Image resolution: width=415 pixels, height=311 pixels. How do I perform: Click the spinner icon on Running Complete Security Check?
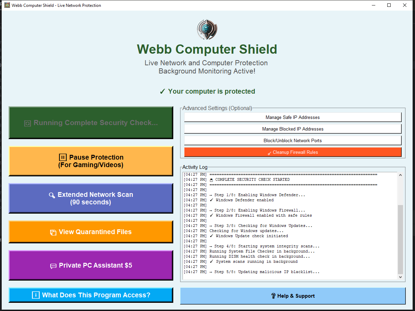point(27,123)
